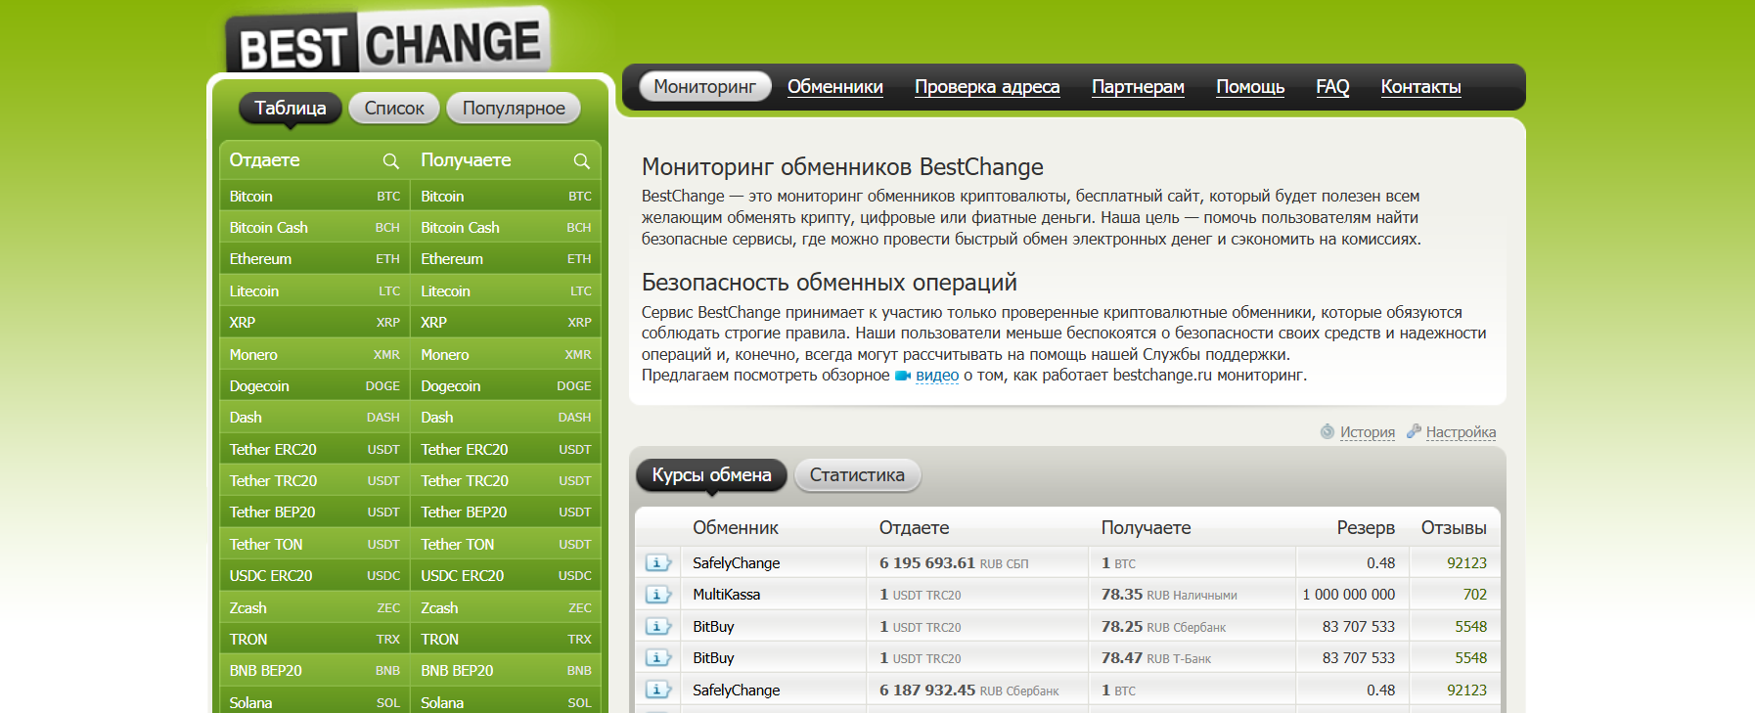Select XRP in Получаете column
The height and width of the screenshot is (713, 1755).
click(506, 323)
